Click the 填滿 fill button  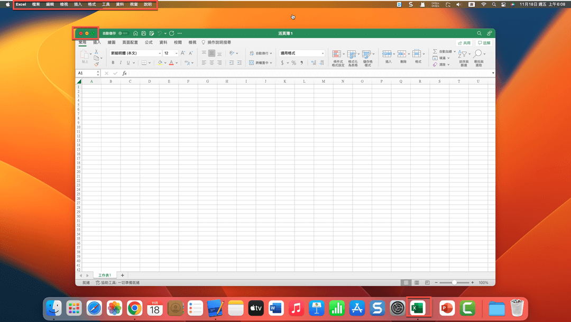(439, 58)
